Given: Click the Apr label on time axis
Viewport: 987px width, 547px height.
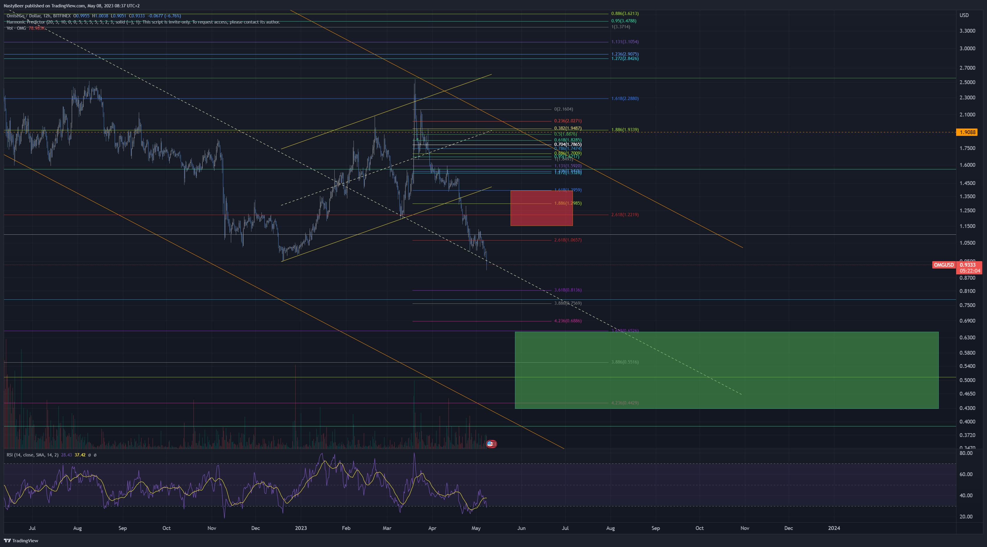Looking at the screenshot, I should tap(432, 528).
